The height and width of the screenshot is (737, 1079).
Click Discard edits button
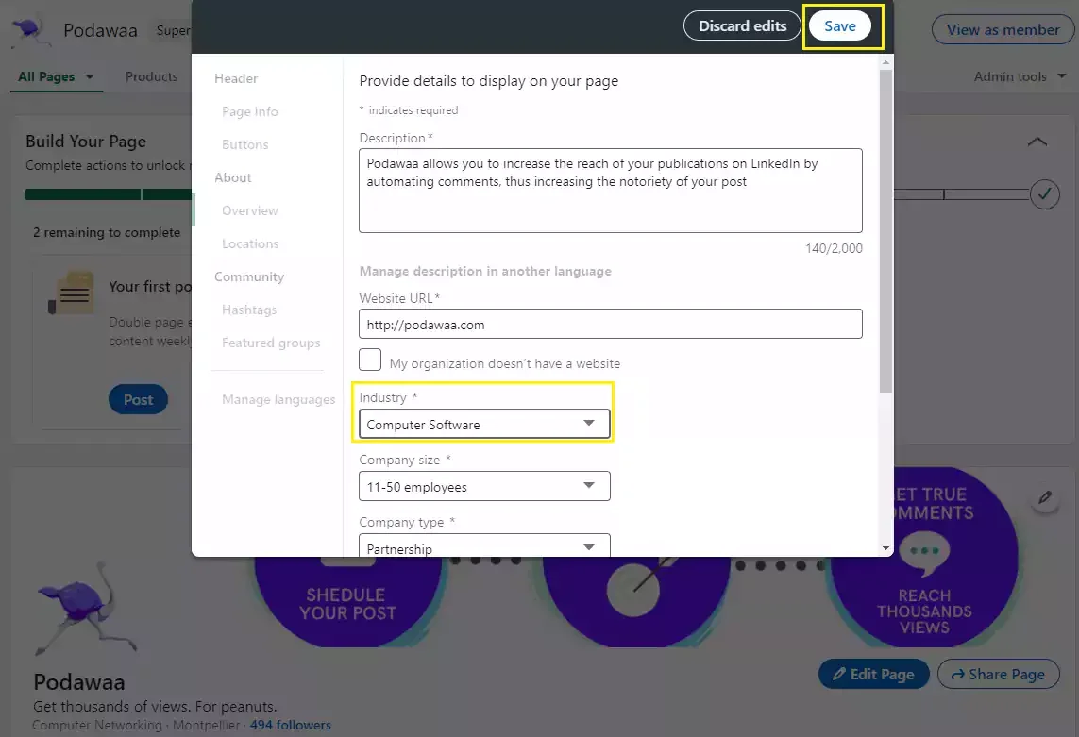pos(742,26)
